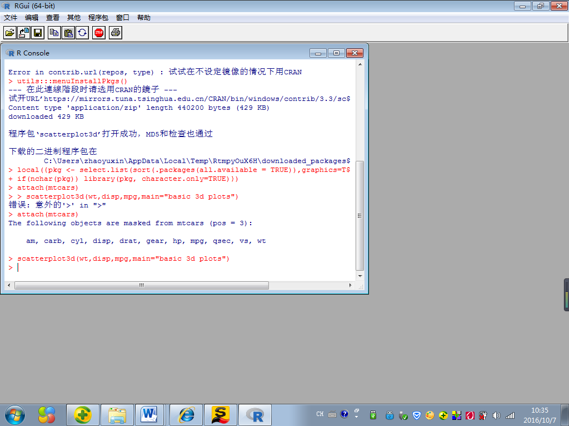Screen dimensions: 569x426
Task: Click blue USB device tray icon
Action: pos(390,415)
